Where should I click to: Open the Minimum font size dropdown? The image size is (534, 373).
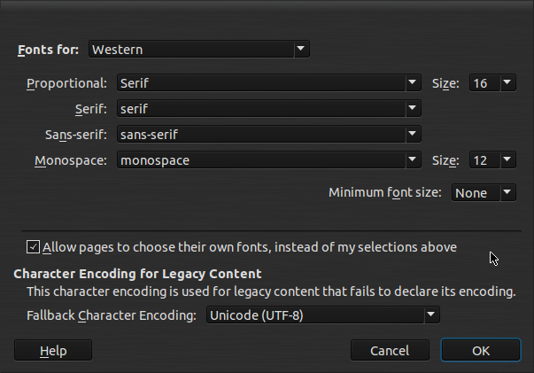pyautogui.click(x=483, y=193)
